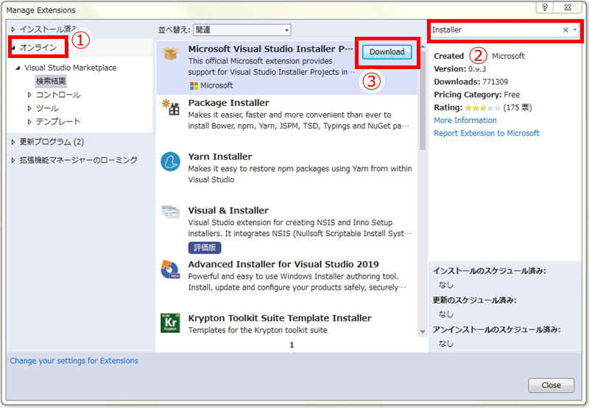Expand the コントロール category
589x408 pixels.
pyautogui.click(x=29, y=95)
